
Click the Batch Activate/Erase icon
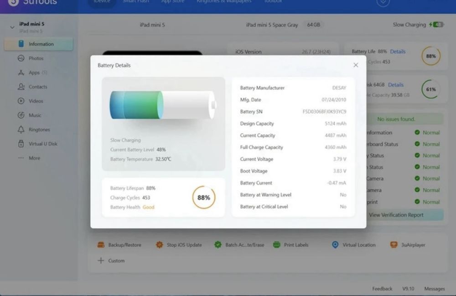[218, 245]
